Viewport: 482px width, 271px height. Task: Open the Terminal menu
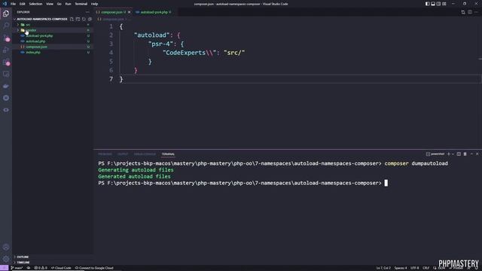pyautogui.click(x=81, y=4)
